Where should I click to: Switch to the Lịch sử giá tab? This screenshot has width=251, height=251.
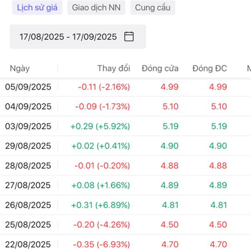[37, 8]
